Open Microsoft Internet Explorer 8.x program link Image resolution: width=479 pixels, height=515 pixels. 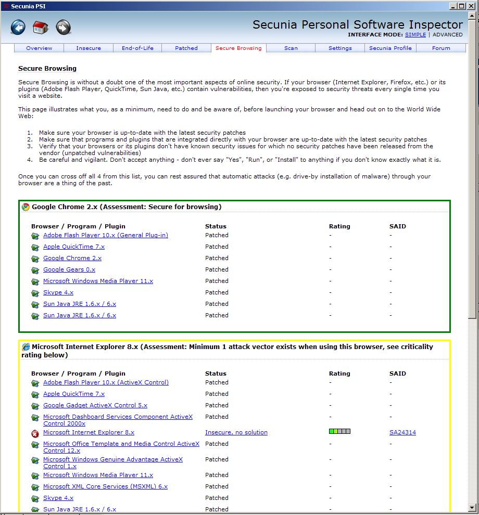click(89, 433)
